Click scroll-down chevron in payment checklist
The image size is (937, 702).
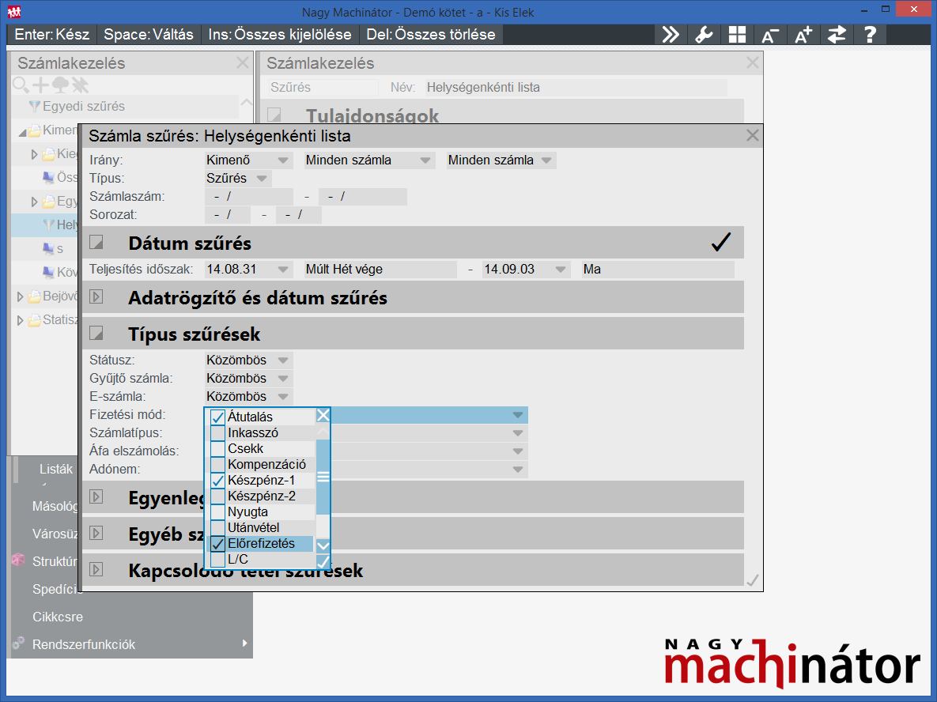click(323, 545)
